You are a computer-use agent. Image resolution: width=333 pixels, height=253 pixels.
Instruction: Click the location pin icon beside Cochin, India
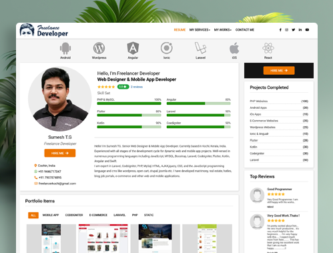pos(35,166)
